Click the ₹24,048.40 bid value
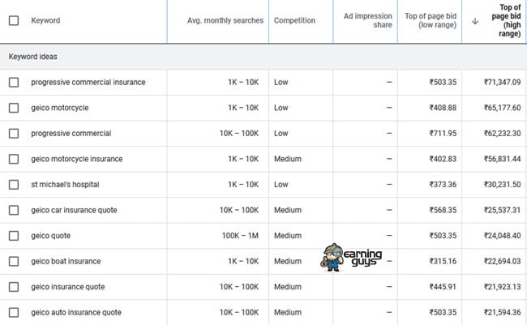 [502, 236]
